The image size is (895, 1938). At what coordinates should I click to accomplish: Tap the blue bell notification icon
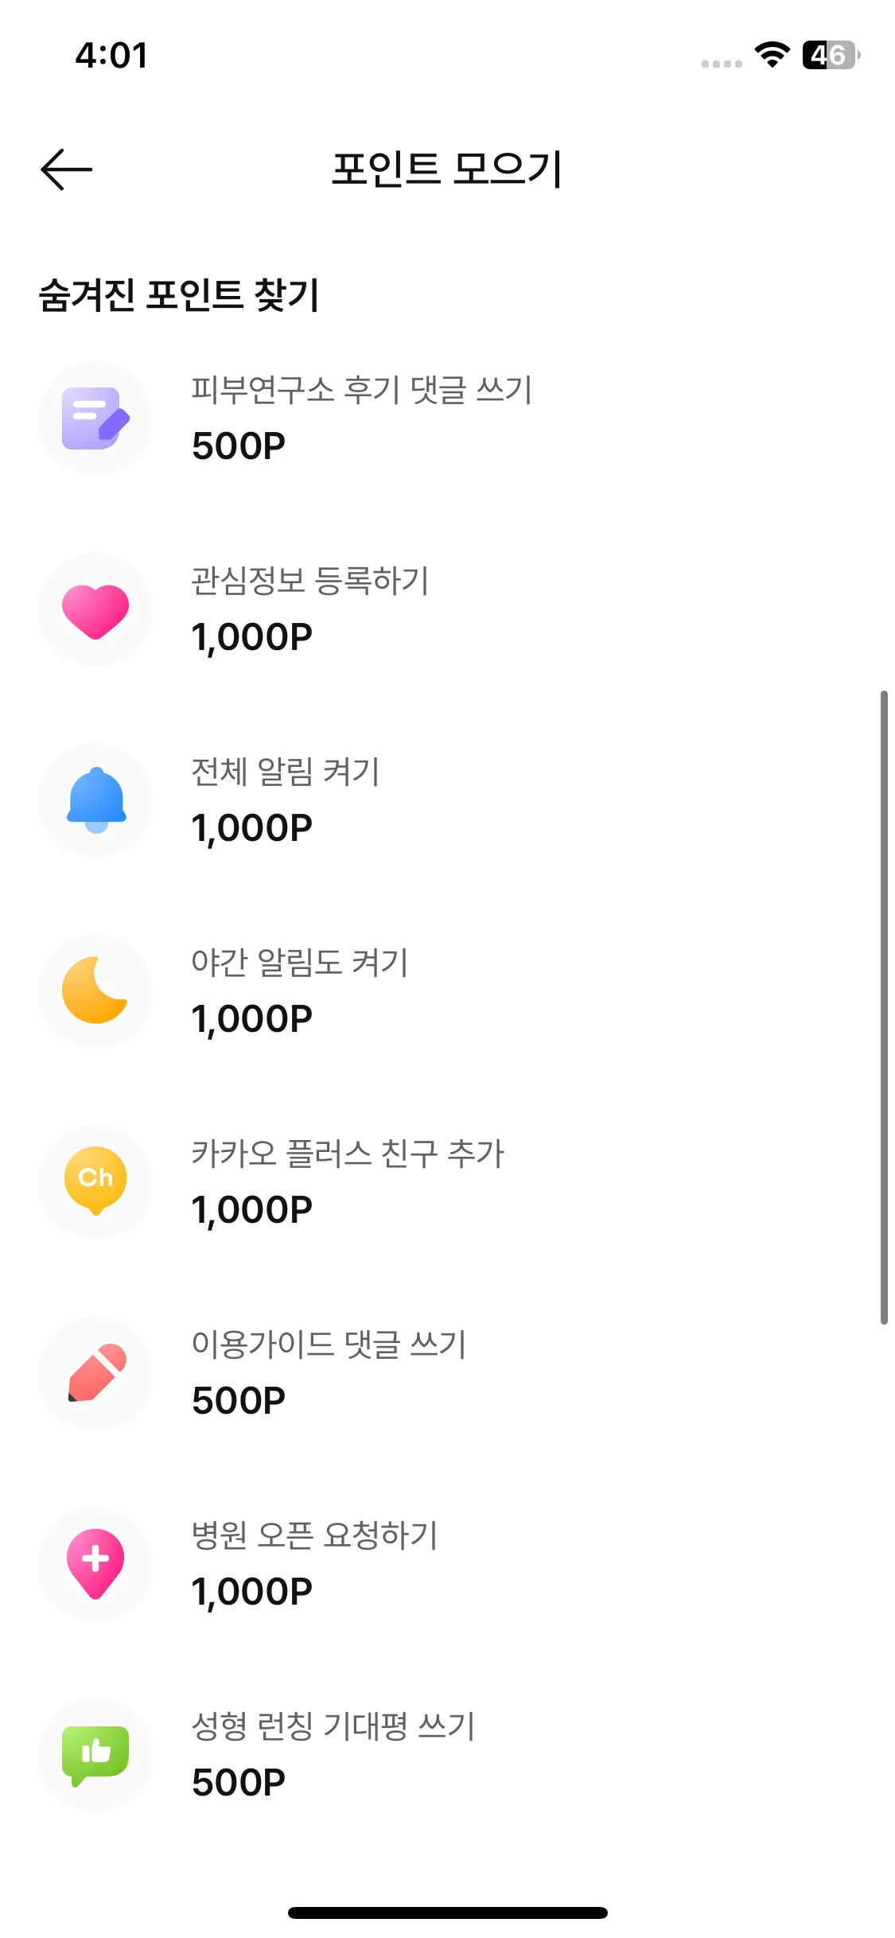coord(95,800)
